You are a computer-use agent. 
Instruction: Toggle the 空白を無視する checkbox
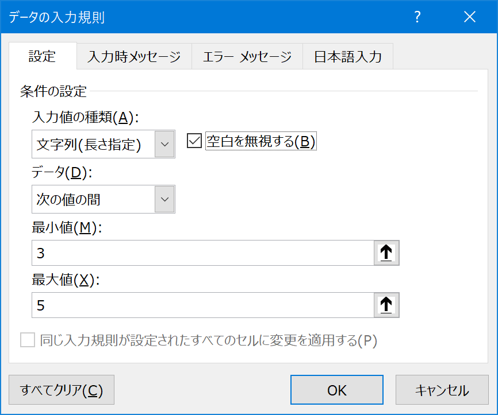coord(194,141)
